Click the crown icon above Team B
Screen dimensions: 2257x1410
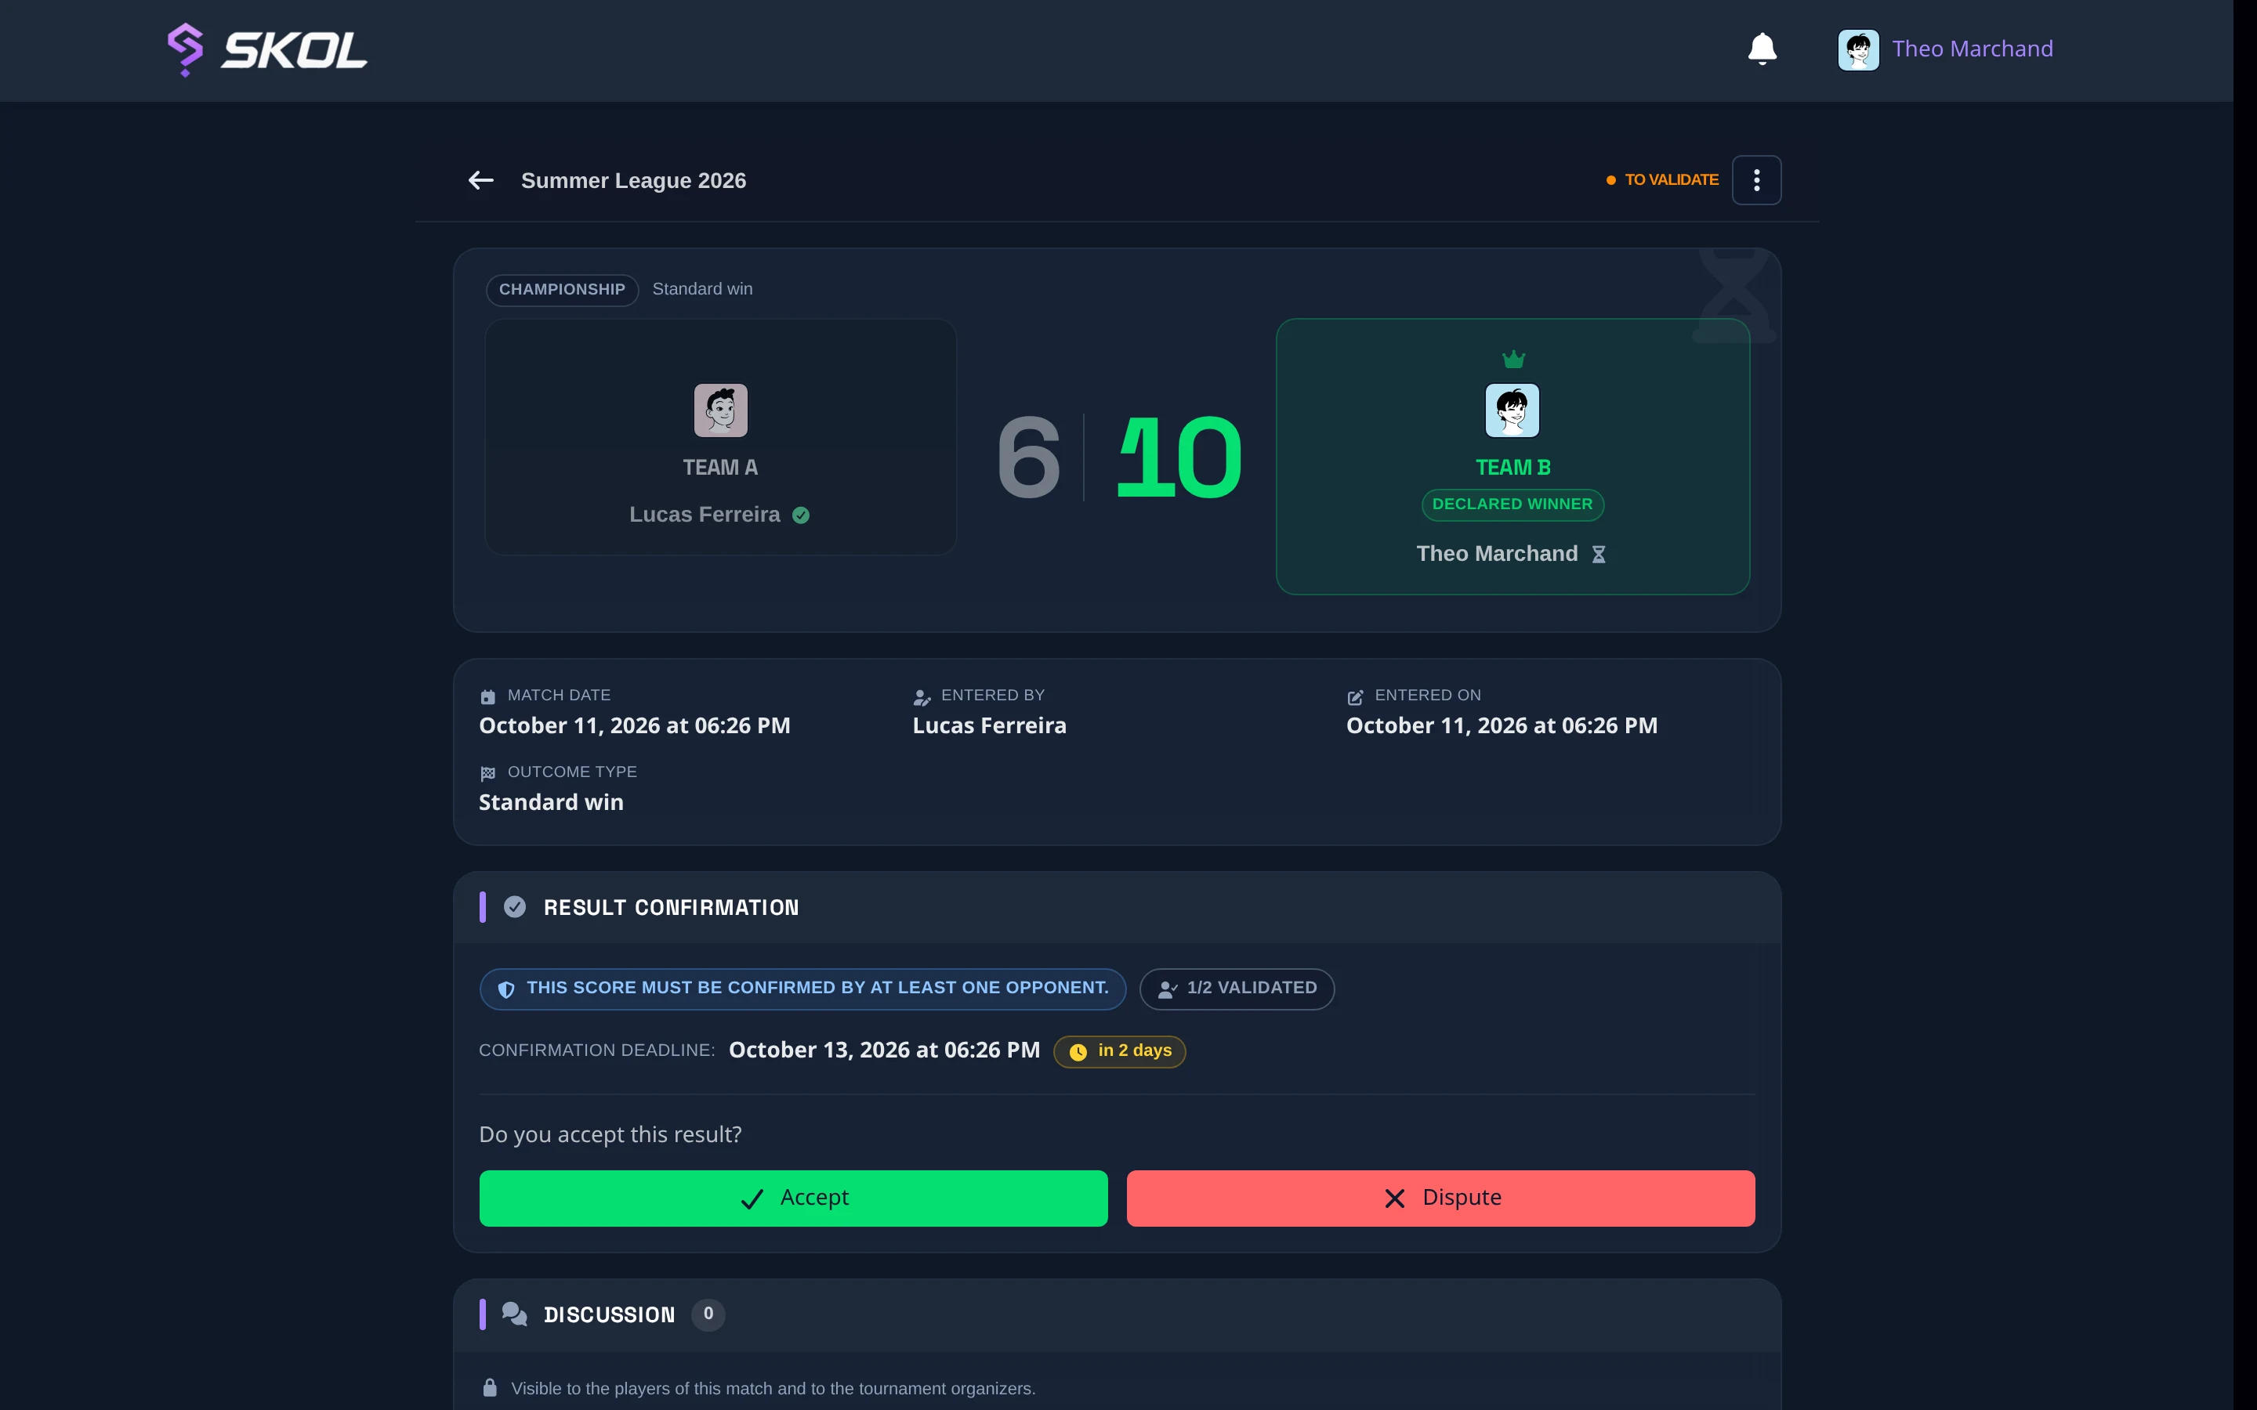(1513, 359)
